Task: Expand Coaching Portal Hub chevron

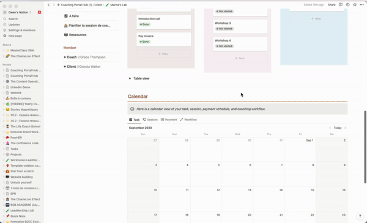Action: point(4,76)
